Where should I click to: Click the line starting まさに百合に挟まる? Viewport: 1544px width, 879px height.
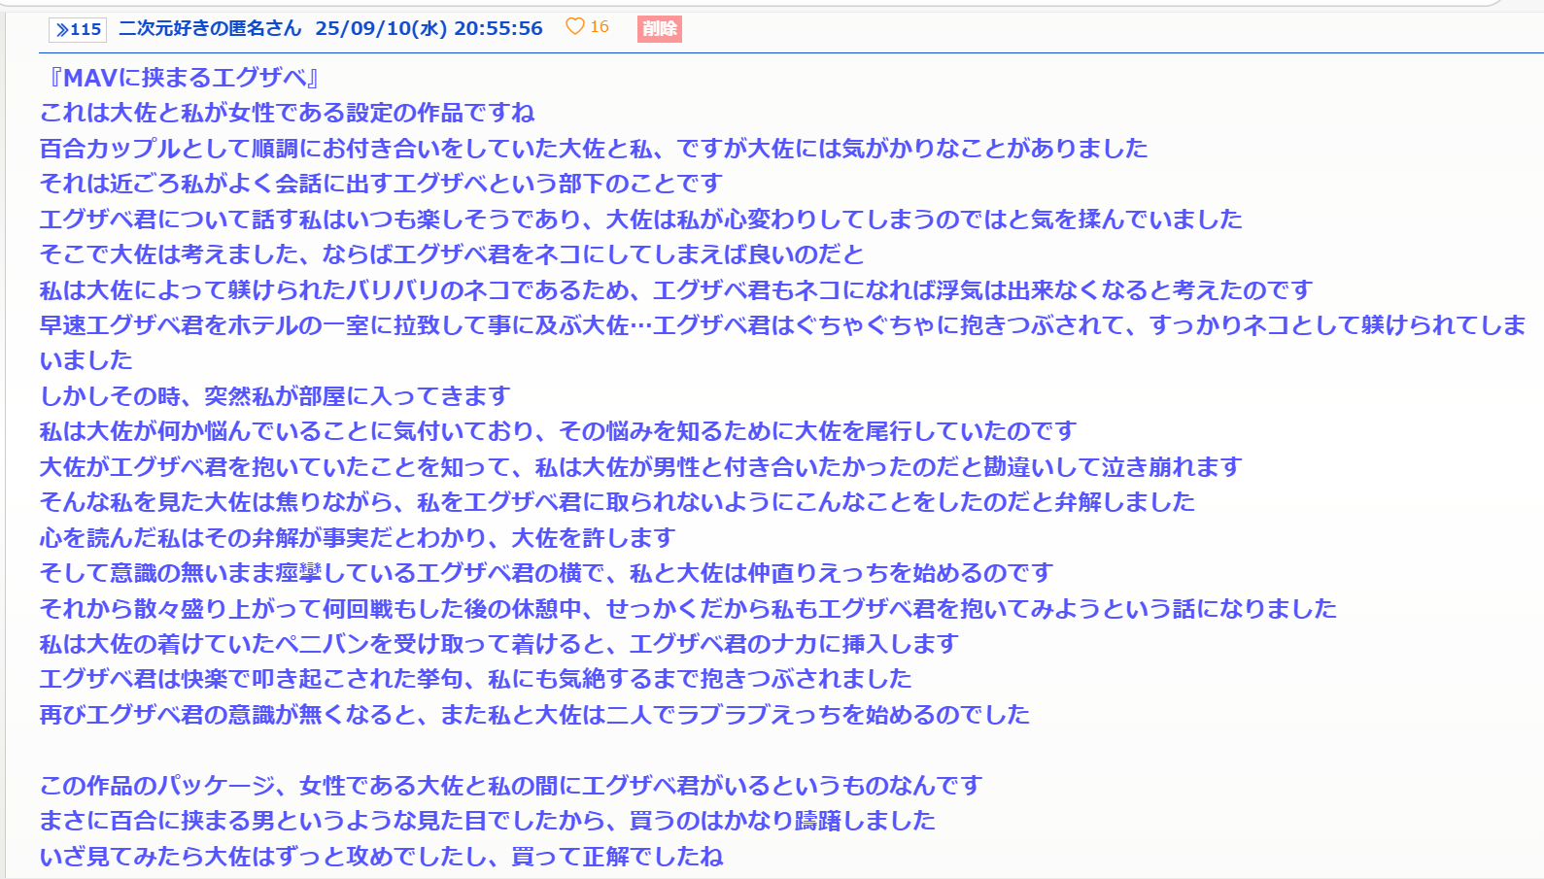(x=487, y=821)
